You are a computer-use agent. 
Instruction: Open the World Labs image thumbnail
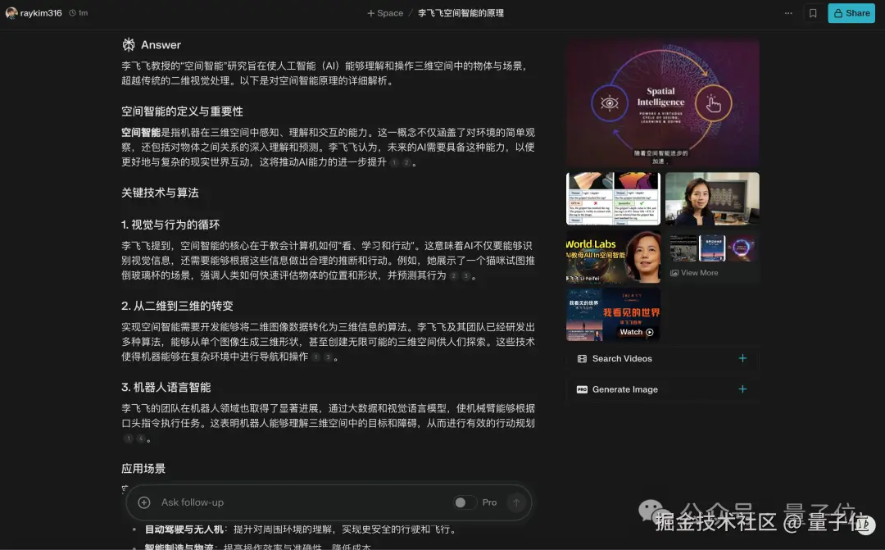(x=613, y=257)
